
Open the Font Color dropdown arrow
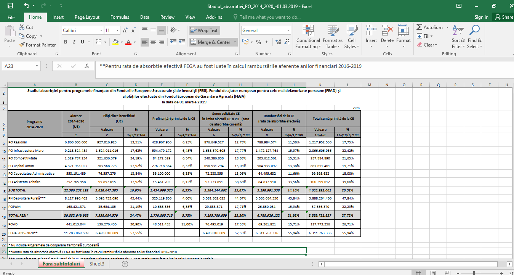135,42
